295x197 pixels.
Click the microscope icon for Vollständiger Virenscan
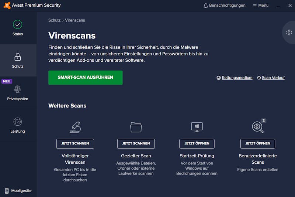75,127
